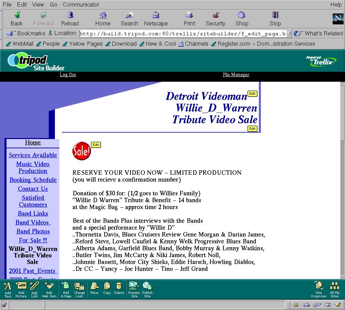The image size is (345, 310).
Task: Open the Go menu
Action: tap(54, 4)
